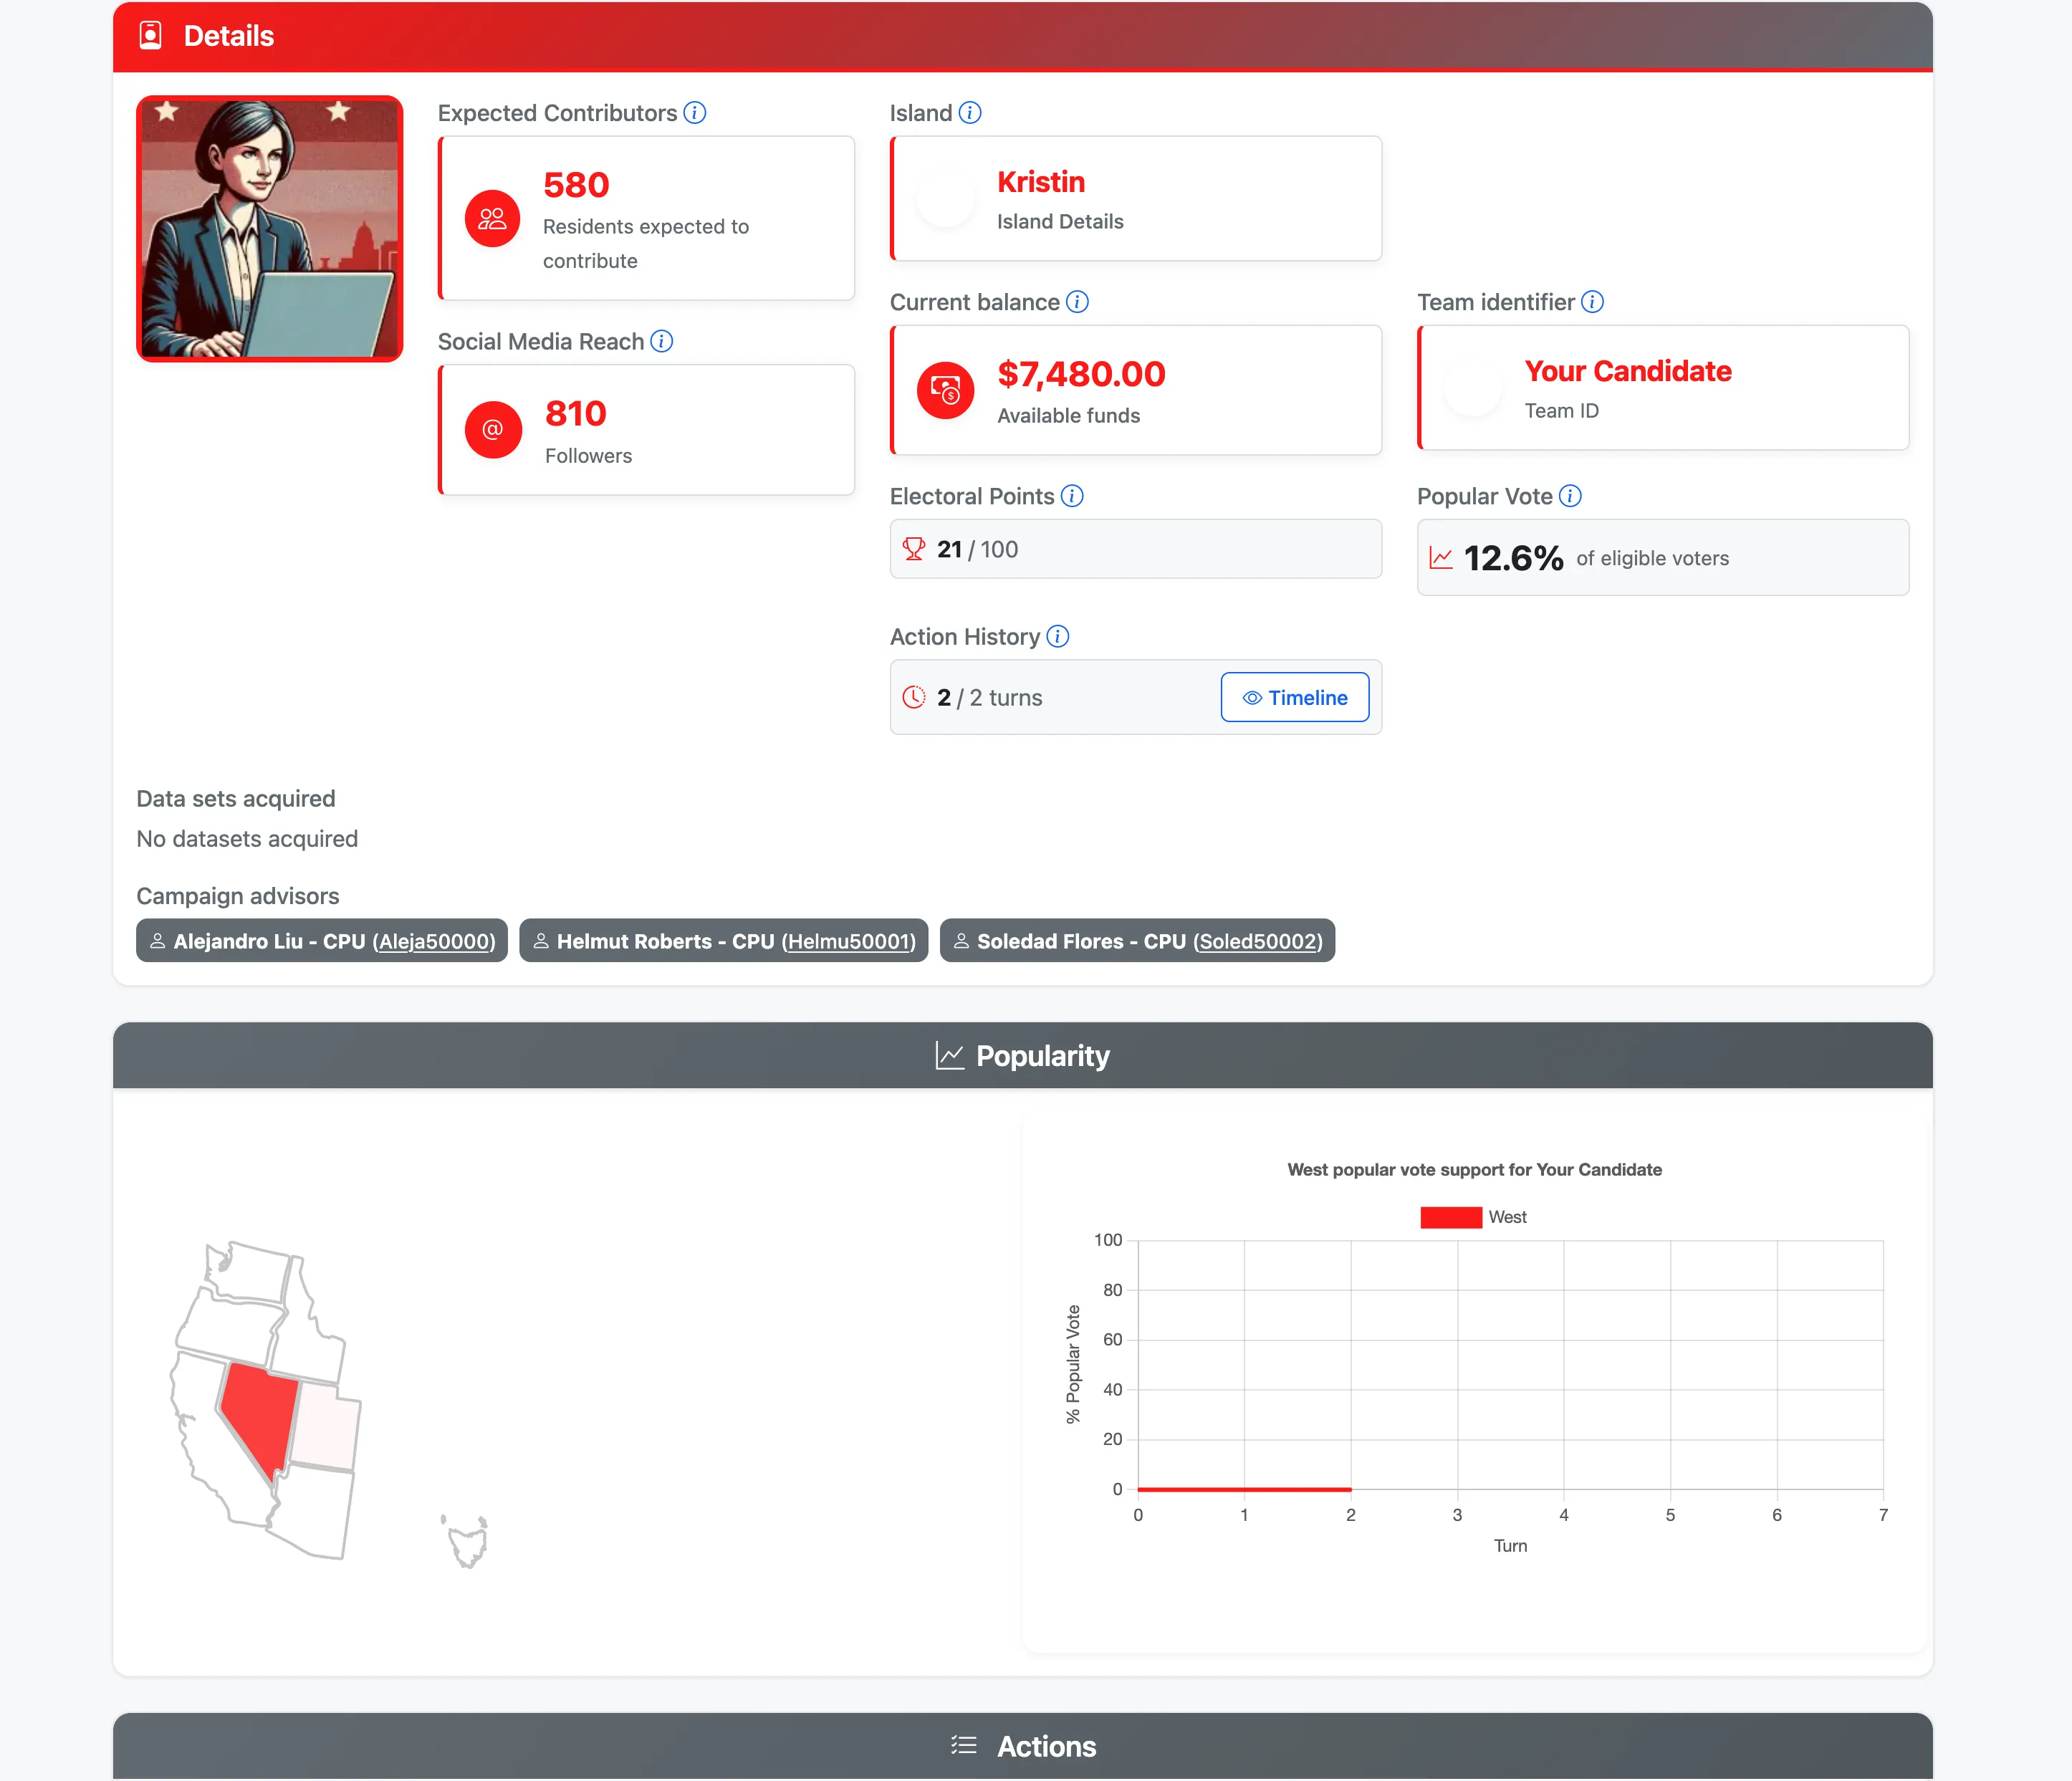Open the Expected Contributors info icon

tap(695, 113)
